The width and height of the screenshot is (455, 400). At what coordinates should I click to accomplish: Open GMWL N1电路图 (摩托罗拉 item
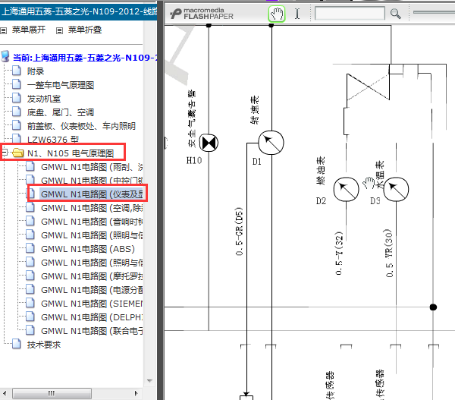click(92, 276)
